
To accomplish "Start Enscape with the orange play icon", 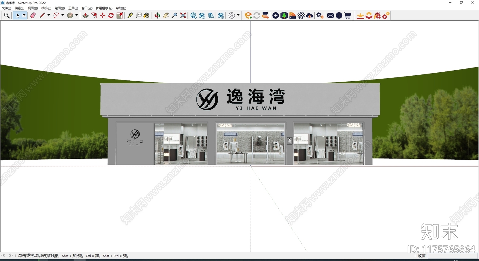I will (248, 16).
